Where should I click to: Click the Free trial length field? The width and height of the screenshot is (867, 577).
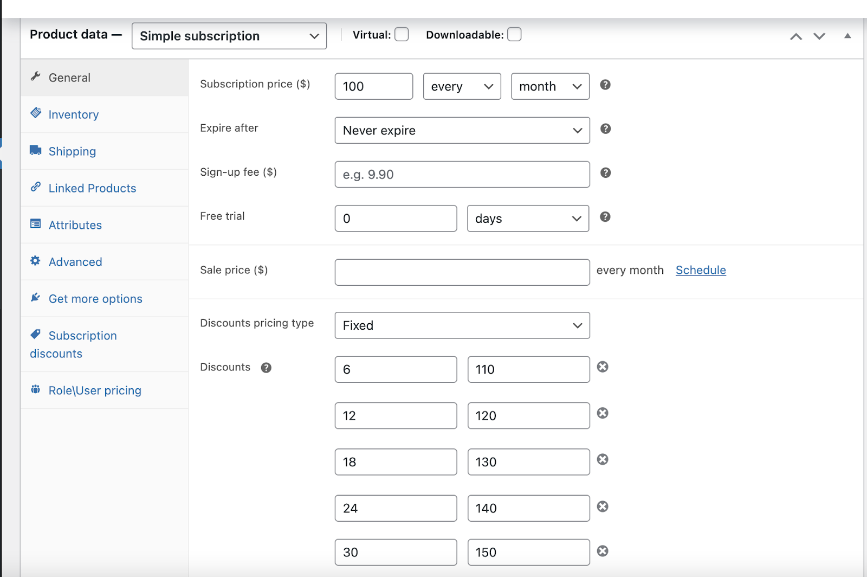396,219
